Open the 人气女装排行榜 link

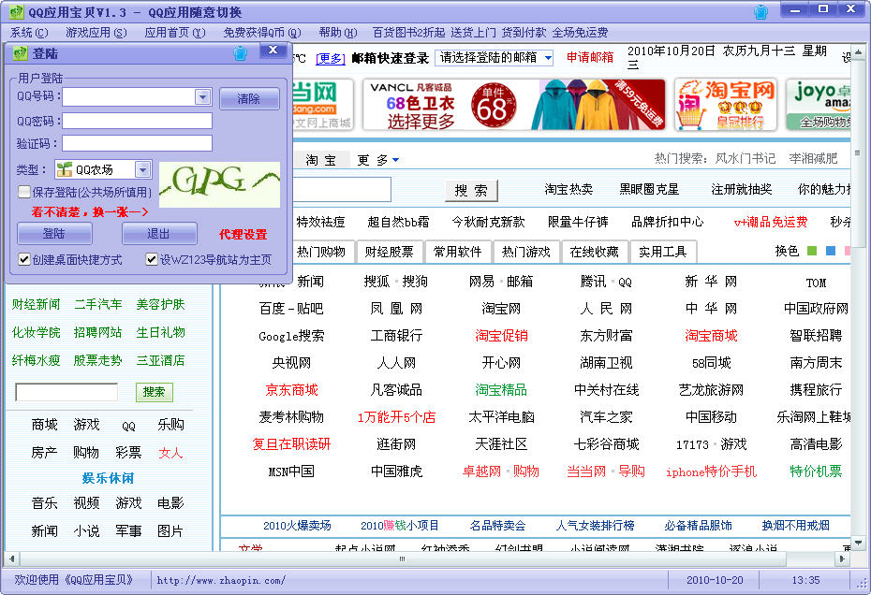click(595, 525)
